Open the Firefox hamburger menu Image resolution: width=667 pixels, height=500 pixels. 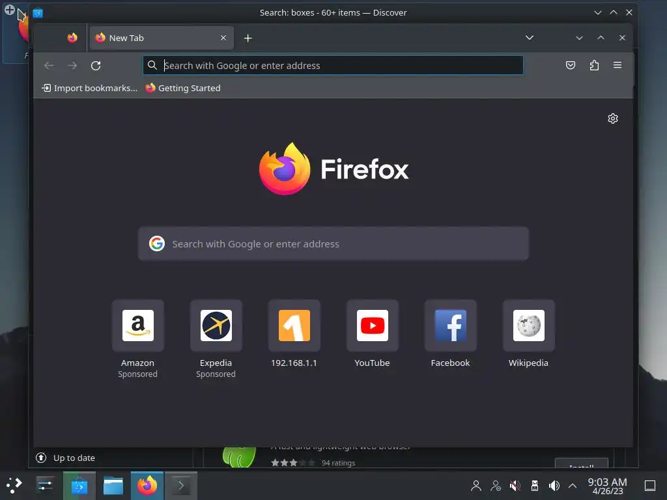[x=617, y=65]
